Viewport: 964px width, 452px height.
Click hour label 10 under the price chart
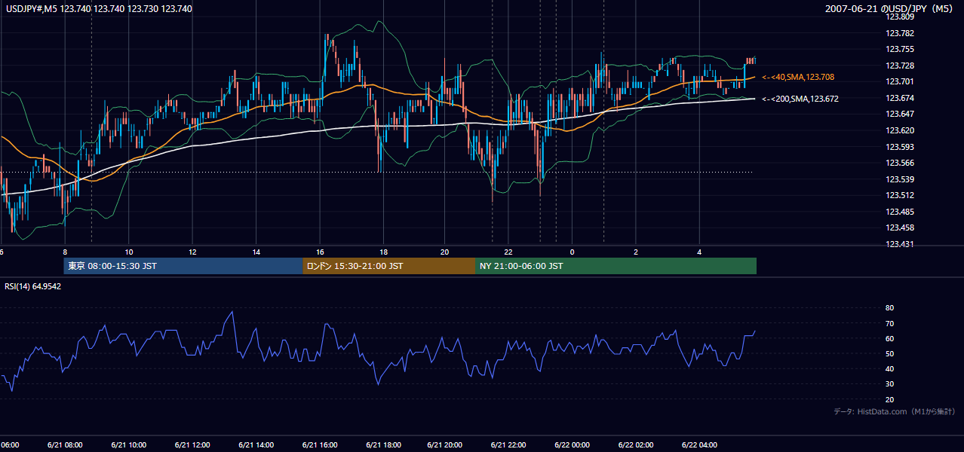click(x=129, y=252)
